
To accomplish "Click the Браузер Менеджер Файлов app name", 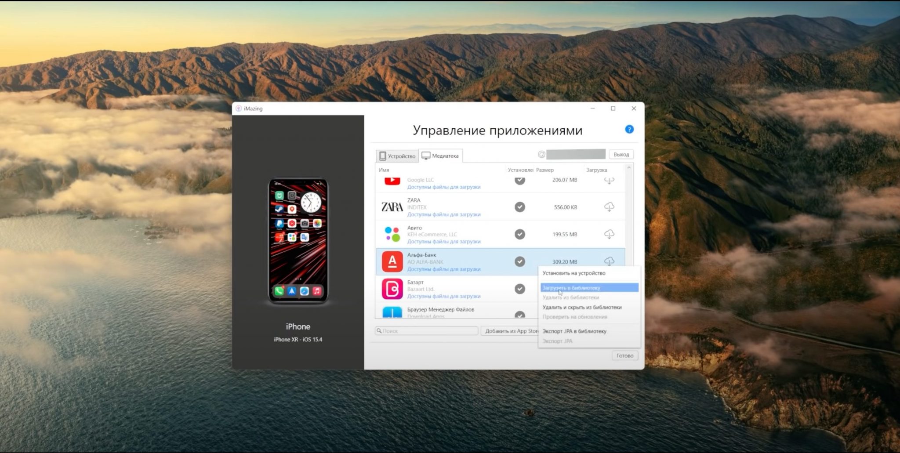I will coord(440,309).
